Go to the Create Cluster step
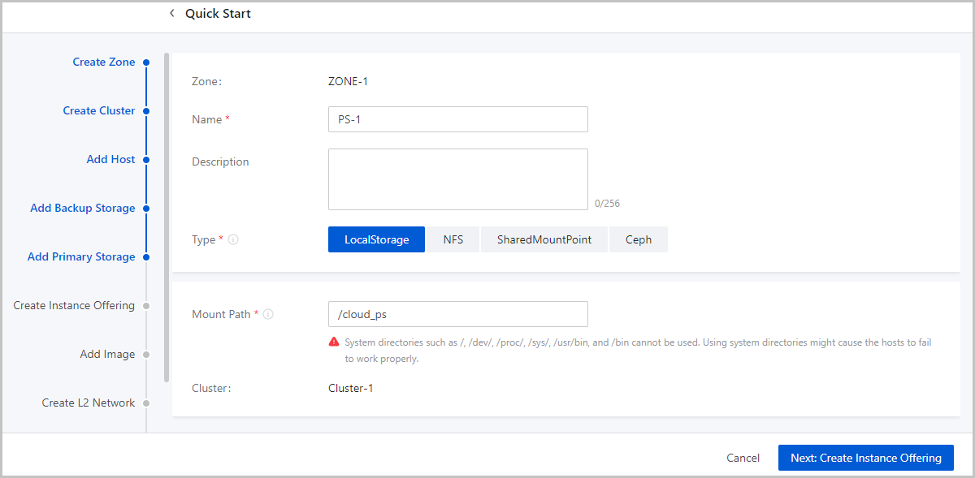Image resolution: width=975 pixels, height=478 pixels. coord(99,110)
